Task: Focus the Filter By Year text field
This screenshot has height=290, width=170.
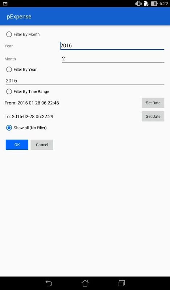Action: click(x=85, y=80)
